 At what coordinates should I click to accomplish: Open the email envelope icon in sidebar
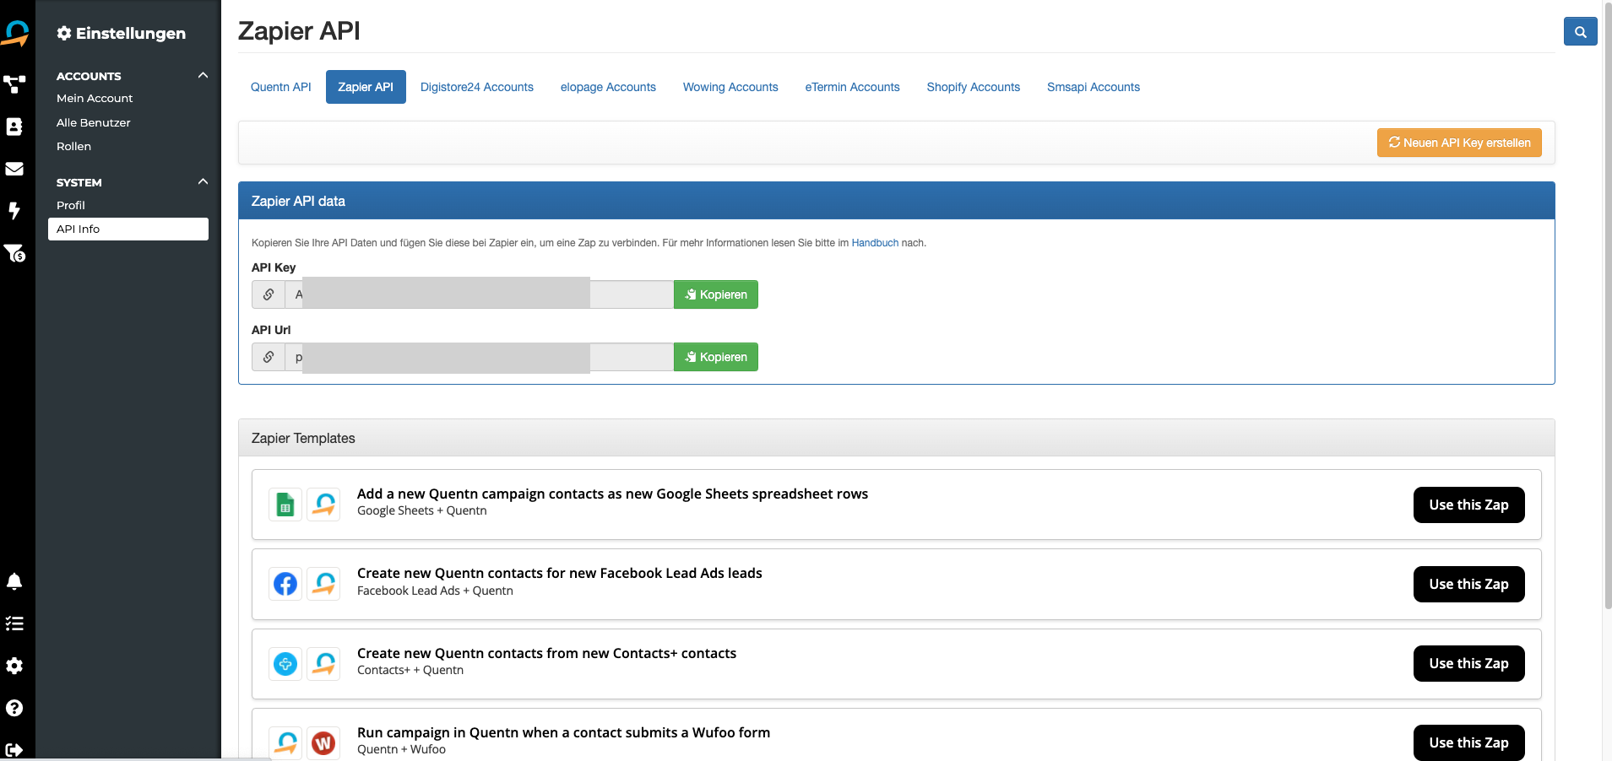click(x=14, y=169)
